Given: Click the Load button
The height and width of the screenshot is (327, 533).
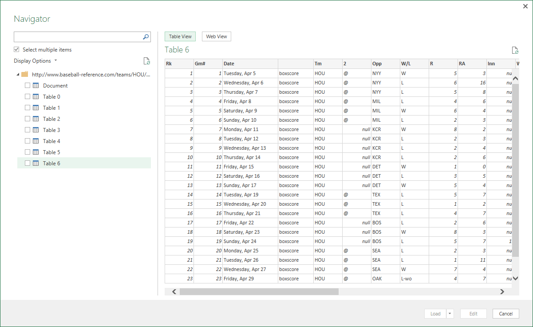Looking at the screenshot, I should point(435,314).
